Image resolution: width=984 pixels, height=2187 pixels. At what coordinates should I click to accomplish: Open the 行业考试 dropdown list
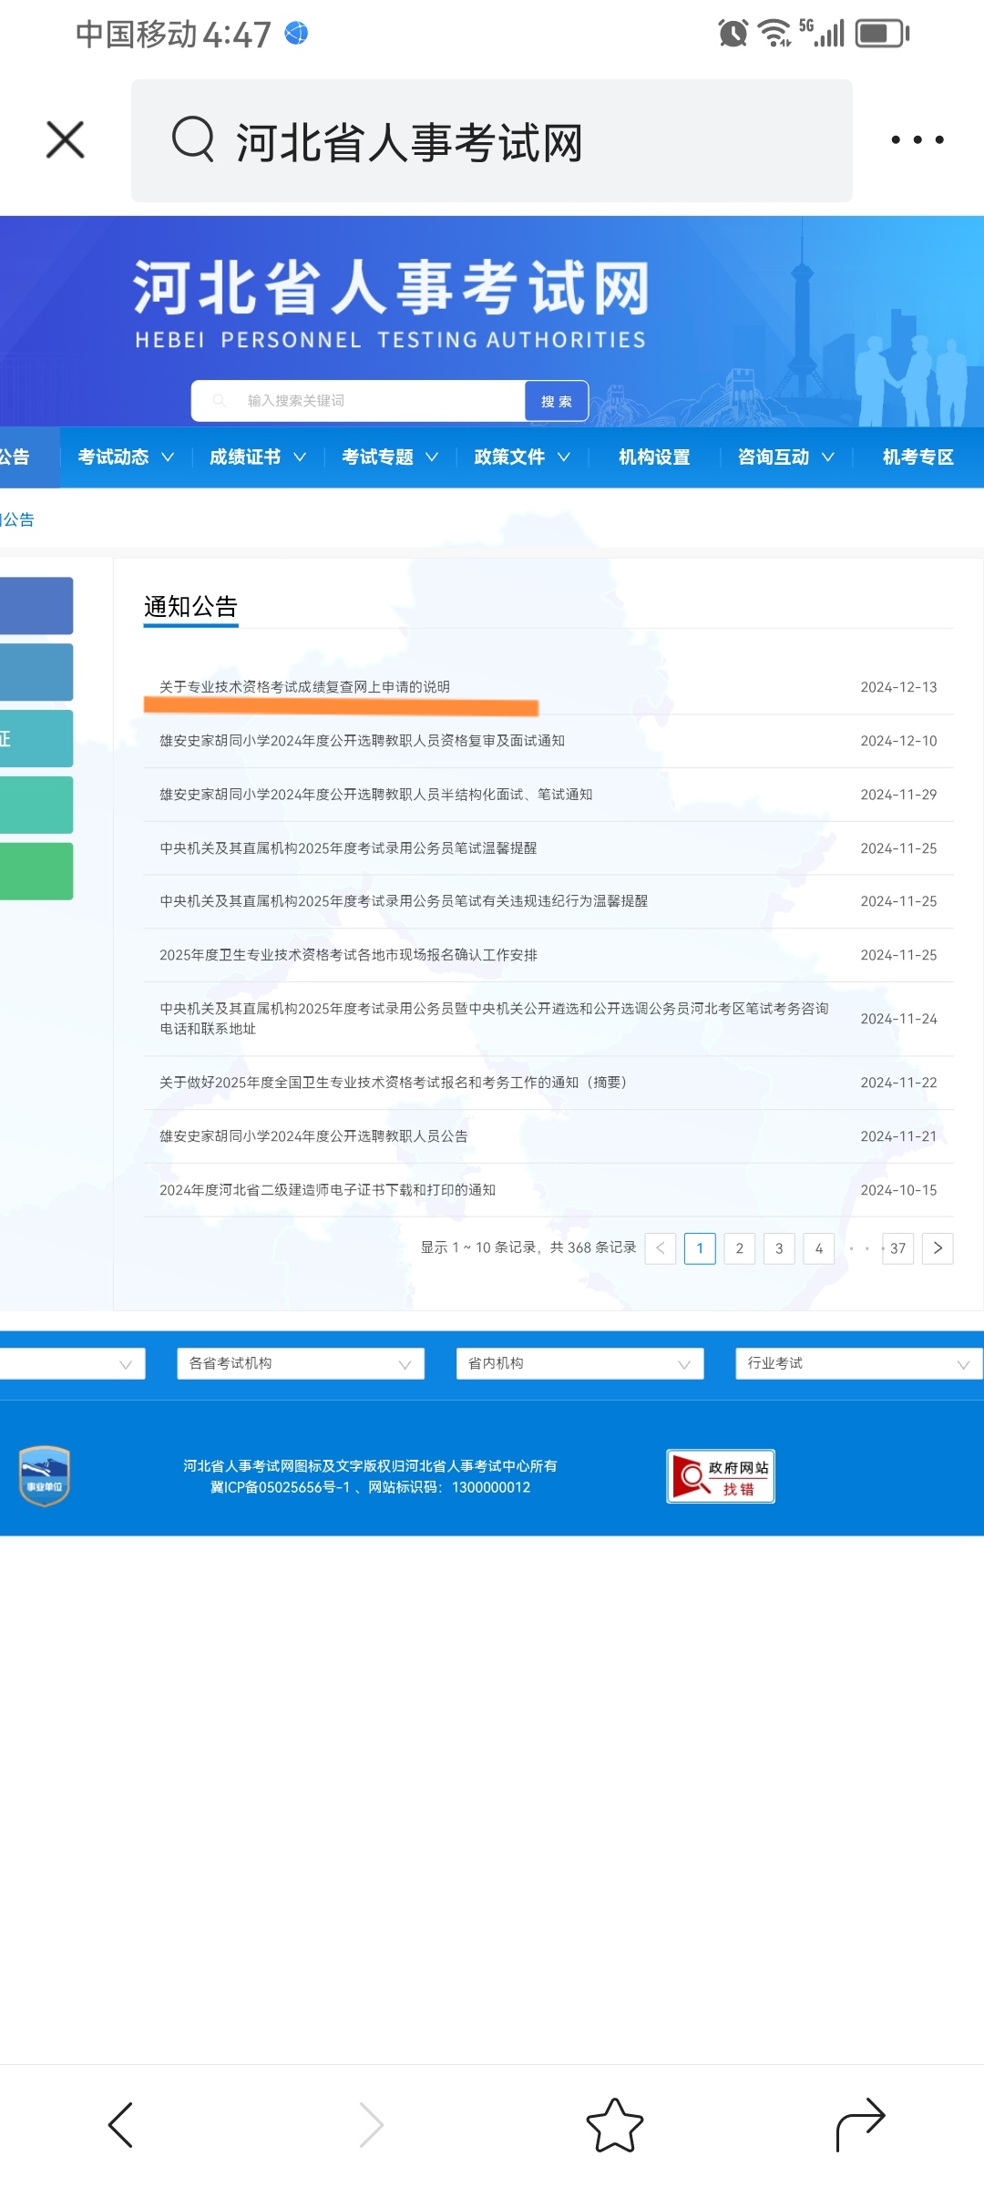pyautogui.click(x=858, y=1363)
